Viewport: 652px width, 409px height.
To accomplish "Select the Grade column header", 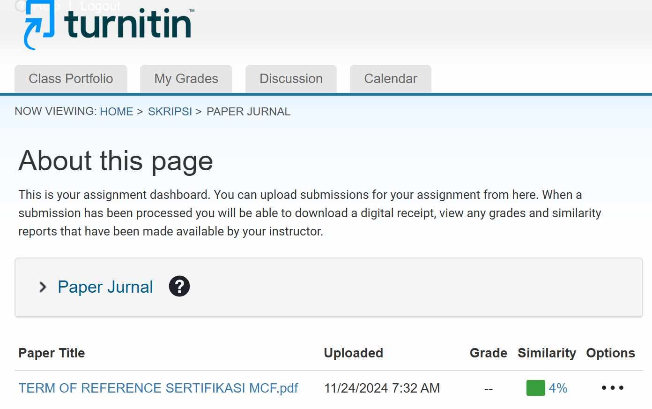I will pos(489,353).
